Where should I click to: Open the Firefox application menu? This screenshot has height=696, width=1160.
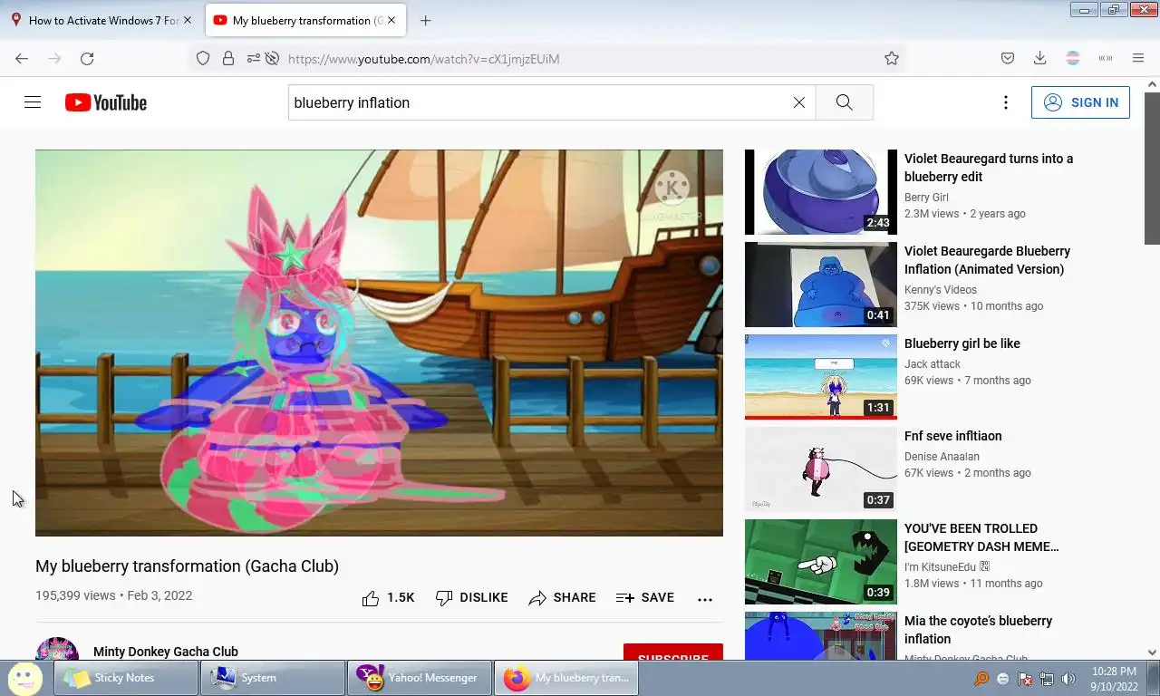(x=1138, y=58)
